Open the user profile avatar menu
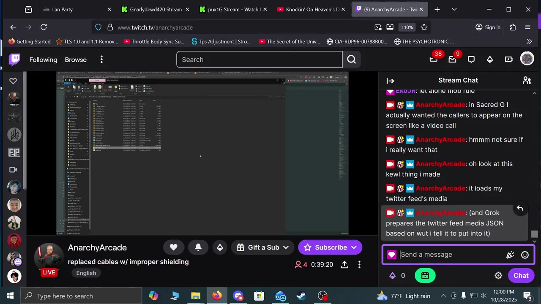The width and height of the screenshot is (541, 304). [x=527, y=59]
